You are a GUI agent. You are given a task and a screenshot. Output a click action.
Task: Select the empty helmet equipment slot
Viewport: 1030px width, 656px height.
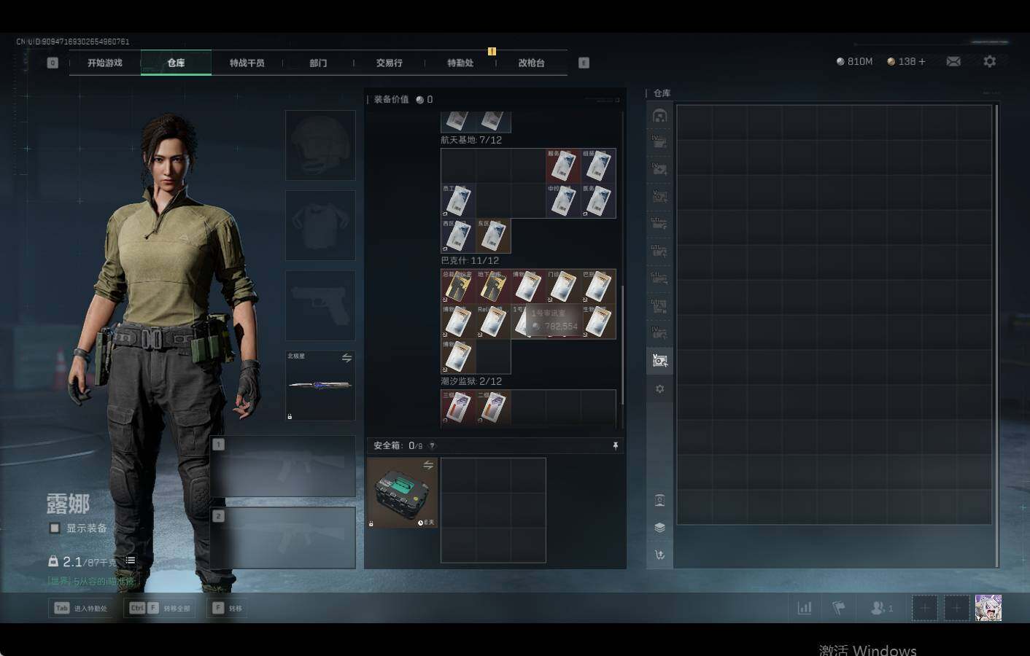point(320,145)
